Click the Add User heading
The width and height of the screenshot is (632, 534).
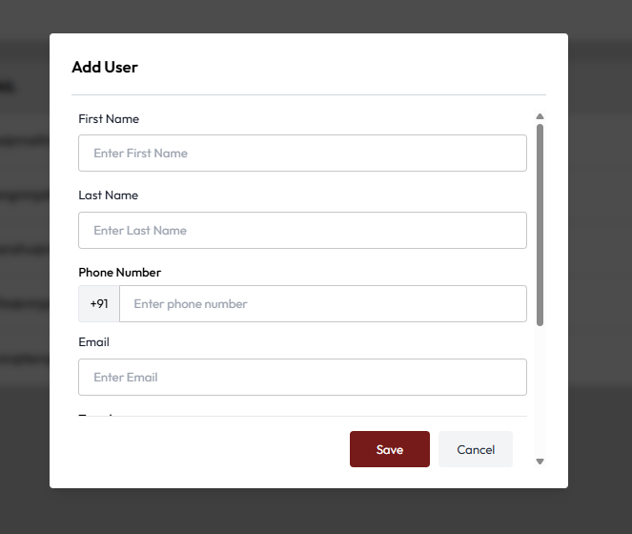(x=105, y=68)
